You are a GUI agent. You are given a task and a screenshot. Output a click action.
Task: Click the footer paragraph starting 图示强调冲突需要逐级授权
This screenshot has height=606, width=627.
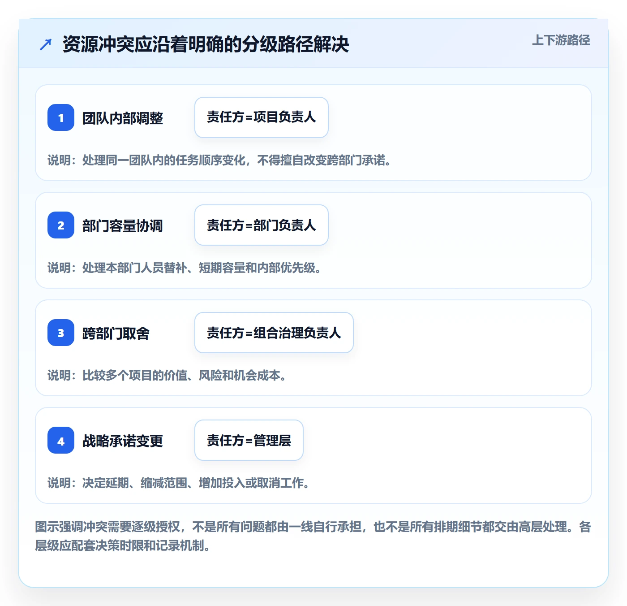tap(313, 536)
